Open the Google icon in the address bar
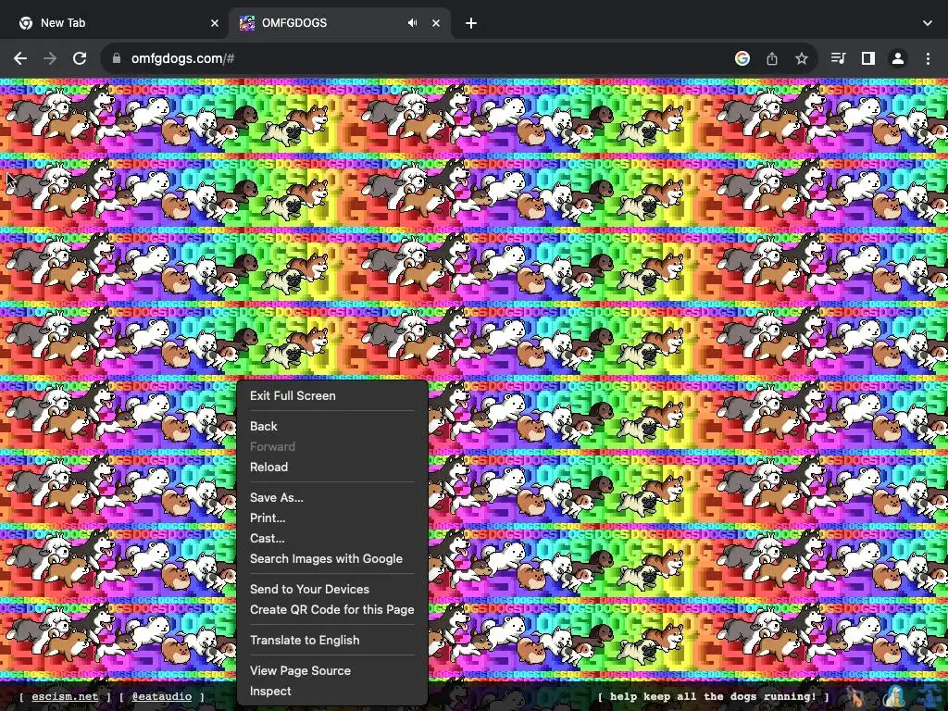 pos(742,58)
